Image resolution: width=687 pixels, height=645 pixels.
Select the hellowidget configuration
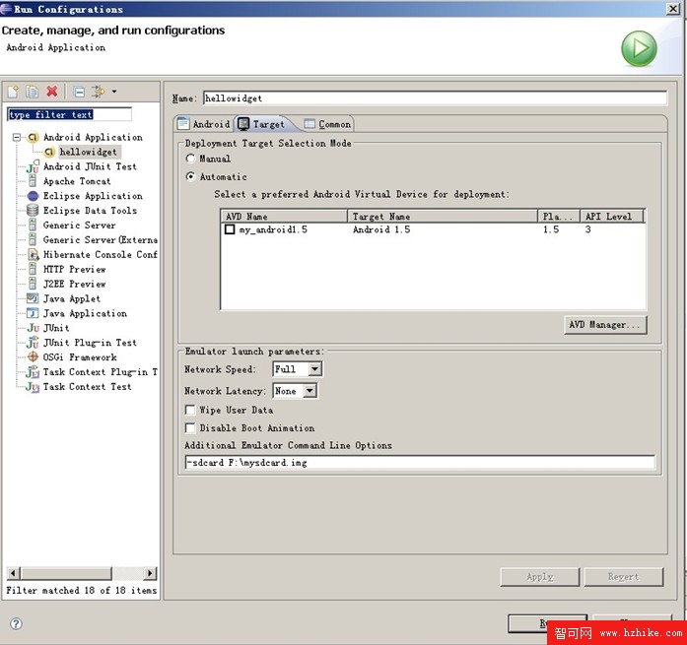point(89,152)
